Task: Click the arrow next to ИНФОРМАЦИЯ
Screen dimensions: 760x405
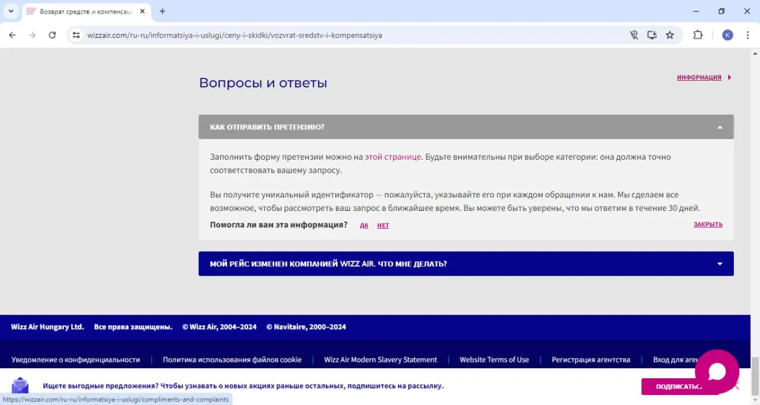Action: pos(729,77)
